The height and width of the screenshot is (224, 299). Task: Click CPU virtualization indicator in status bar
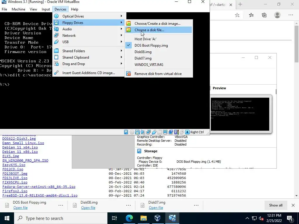176,132
